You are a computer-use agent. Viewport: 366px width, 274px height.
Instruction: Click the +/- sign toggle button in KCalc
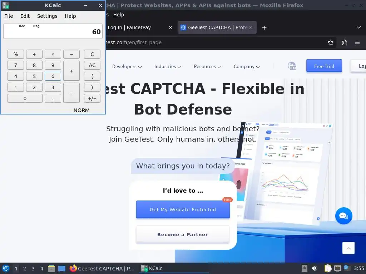click(x=92, y=98)
